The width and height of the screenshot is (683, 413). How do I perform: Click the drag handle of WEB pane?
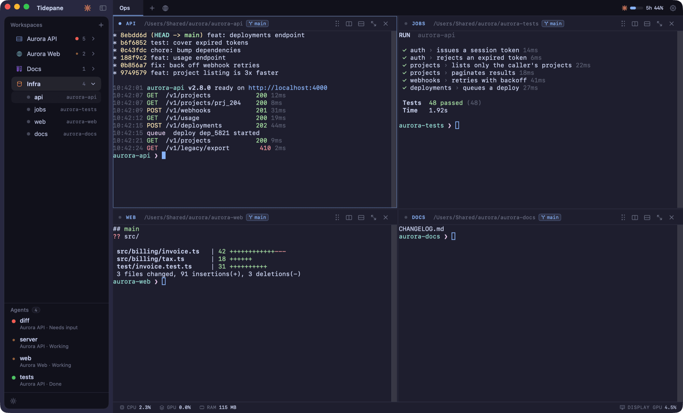pyautogui.click(x=337, y=217)
